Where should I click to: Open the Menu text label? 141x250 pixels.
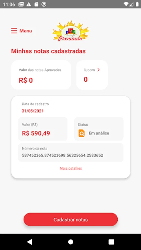coord(26,31)
